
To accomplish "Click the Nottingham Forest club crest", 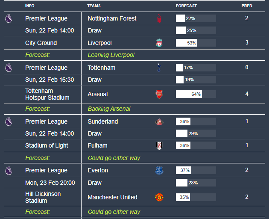I will pos(159,18).
